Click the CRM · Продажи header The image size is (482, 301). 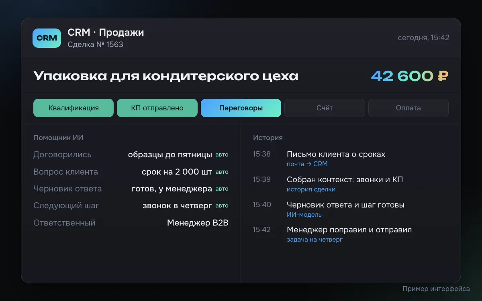coord(106,32)
